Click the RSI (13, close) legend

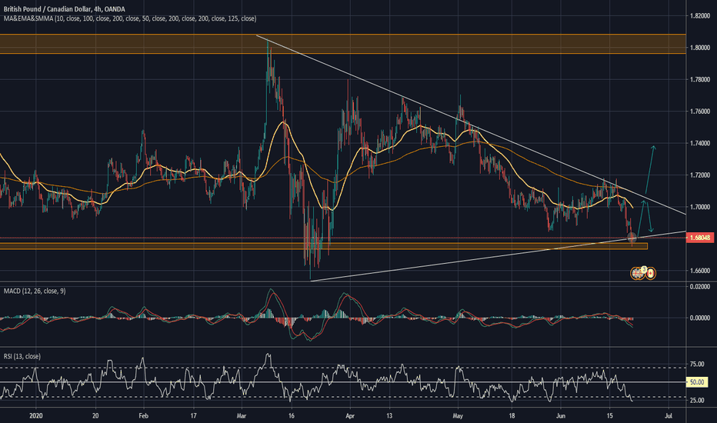tap(22, 356)
